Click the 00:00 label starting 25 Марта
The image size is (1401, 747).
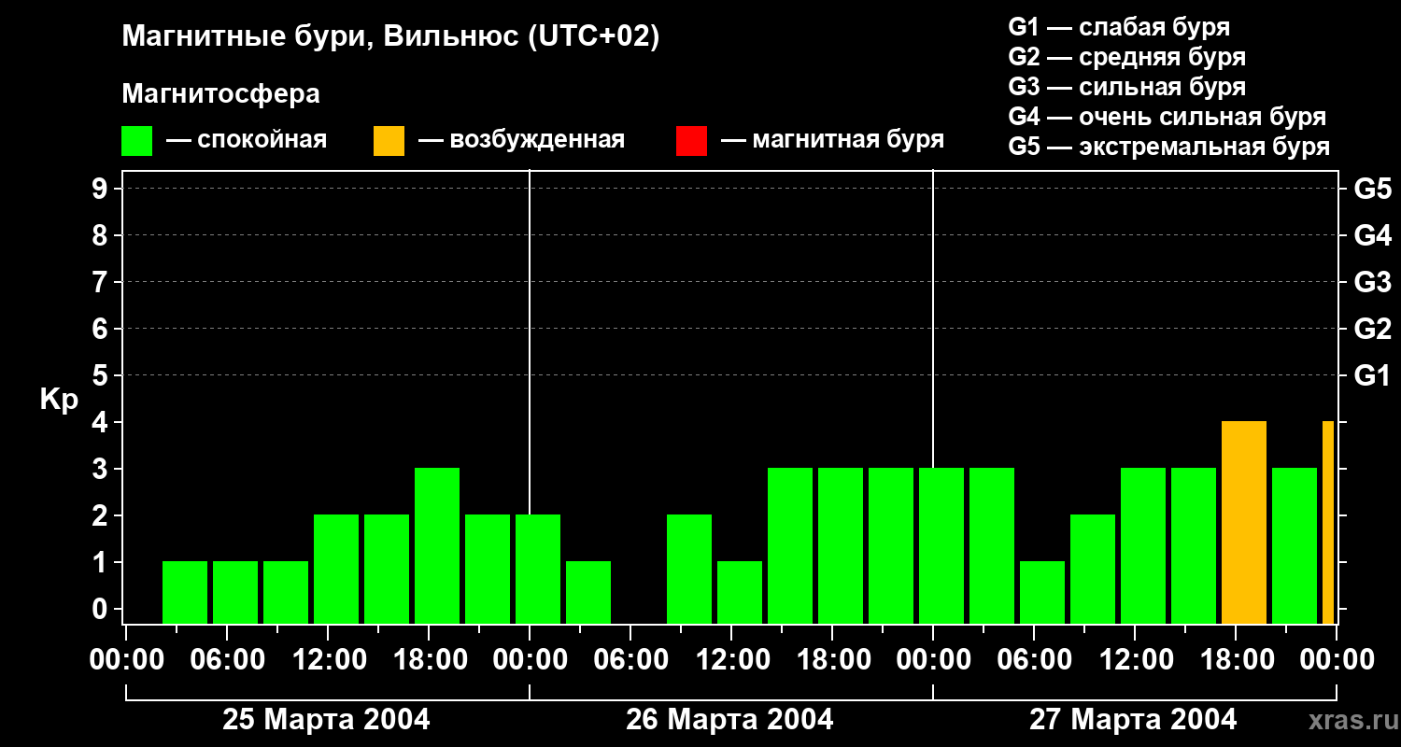pos(125,660)
